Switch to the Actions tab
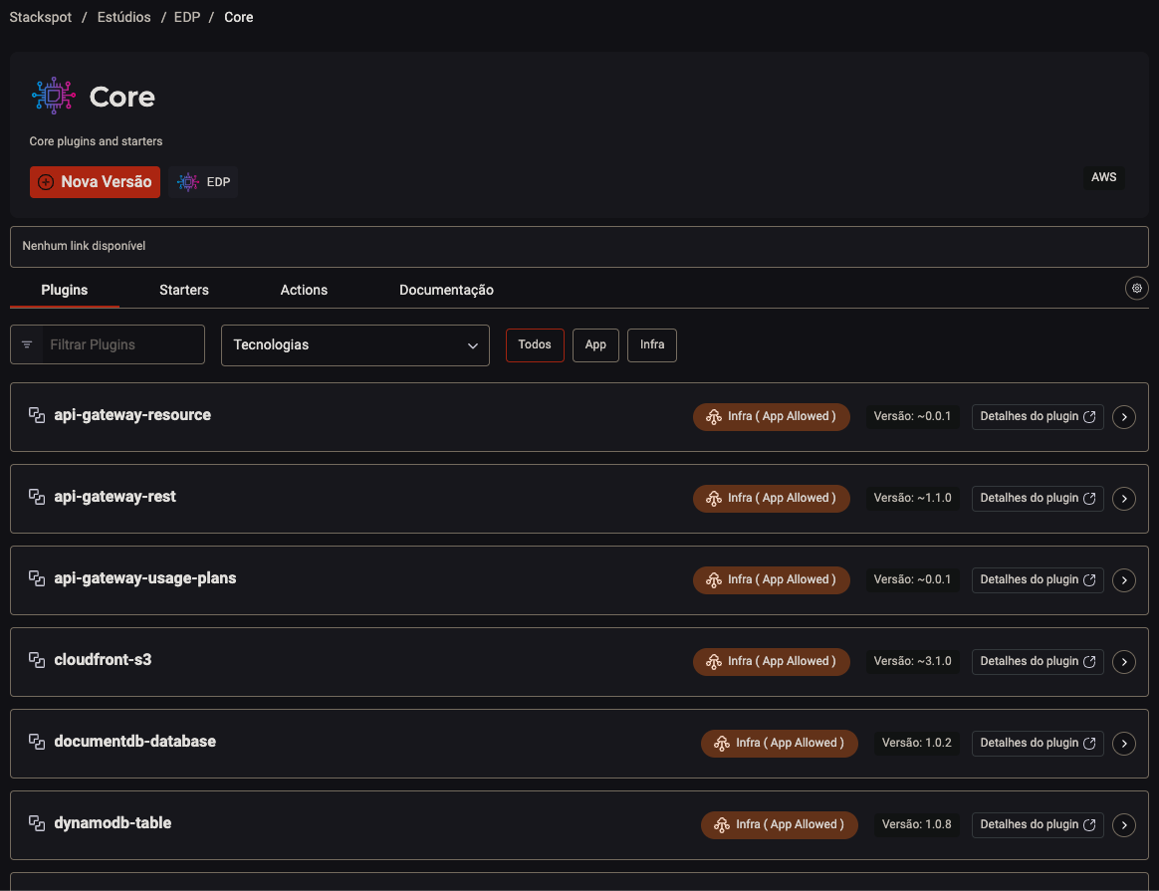Viewport: 1159px width, 891px height. [304, 290]
